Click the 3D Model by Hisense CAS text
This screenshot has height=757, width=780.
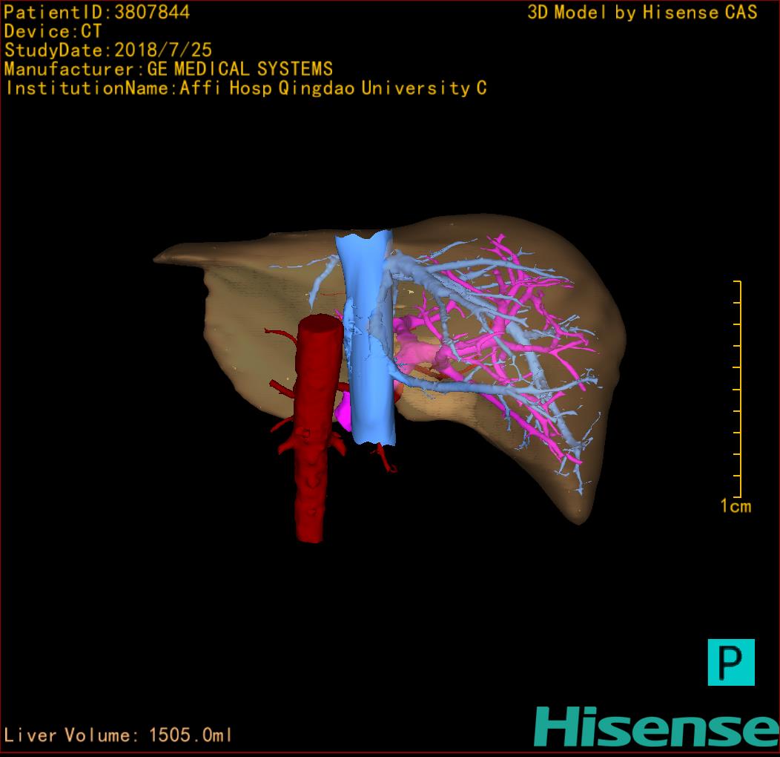pyautogui.click(x=642, y=12)
